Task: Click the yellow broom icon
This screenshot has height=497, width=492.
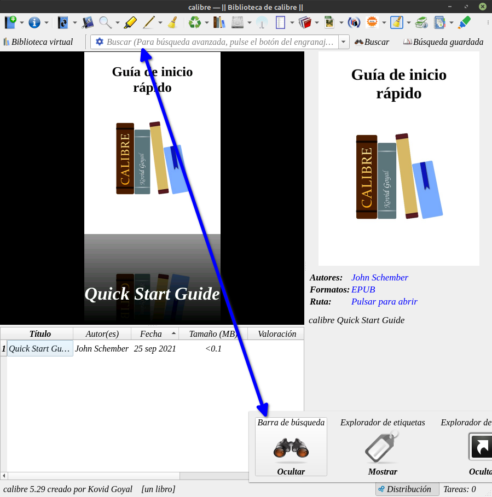Action: (172, 22)
